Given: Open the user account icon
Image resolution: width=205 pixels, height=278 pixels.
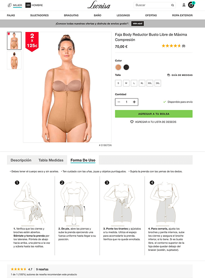Looking at the screenshot, I should point(184,5).
